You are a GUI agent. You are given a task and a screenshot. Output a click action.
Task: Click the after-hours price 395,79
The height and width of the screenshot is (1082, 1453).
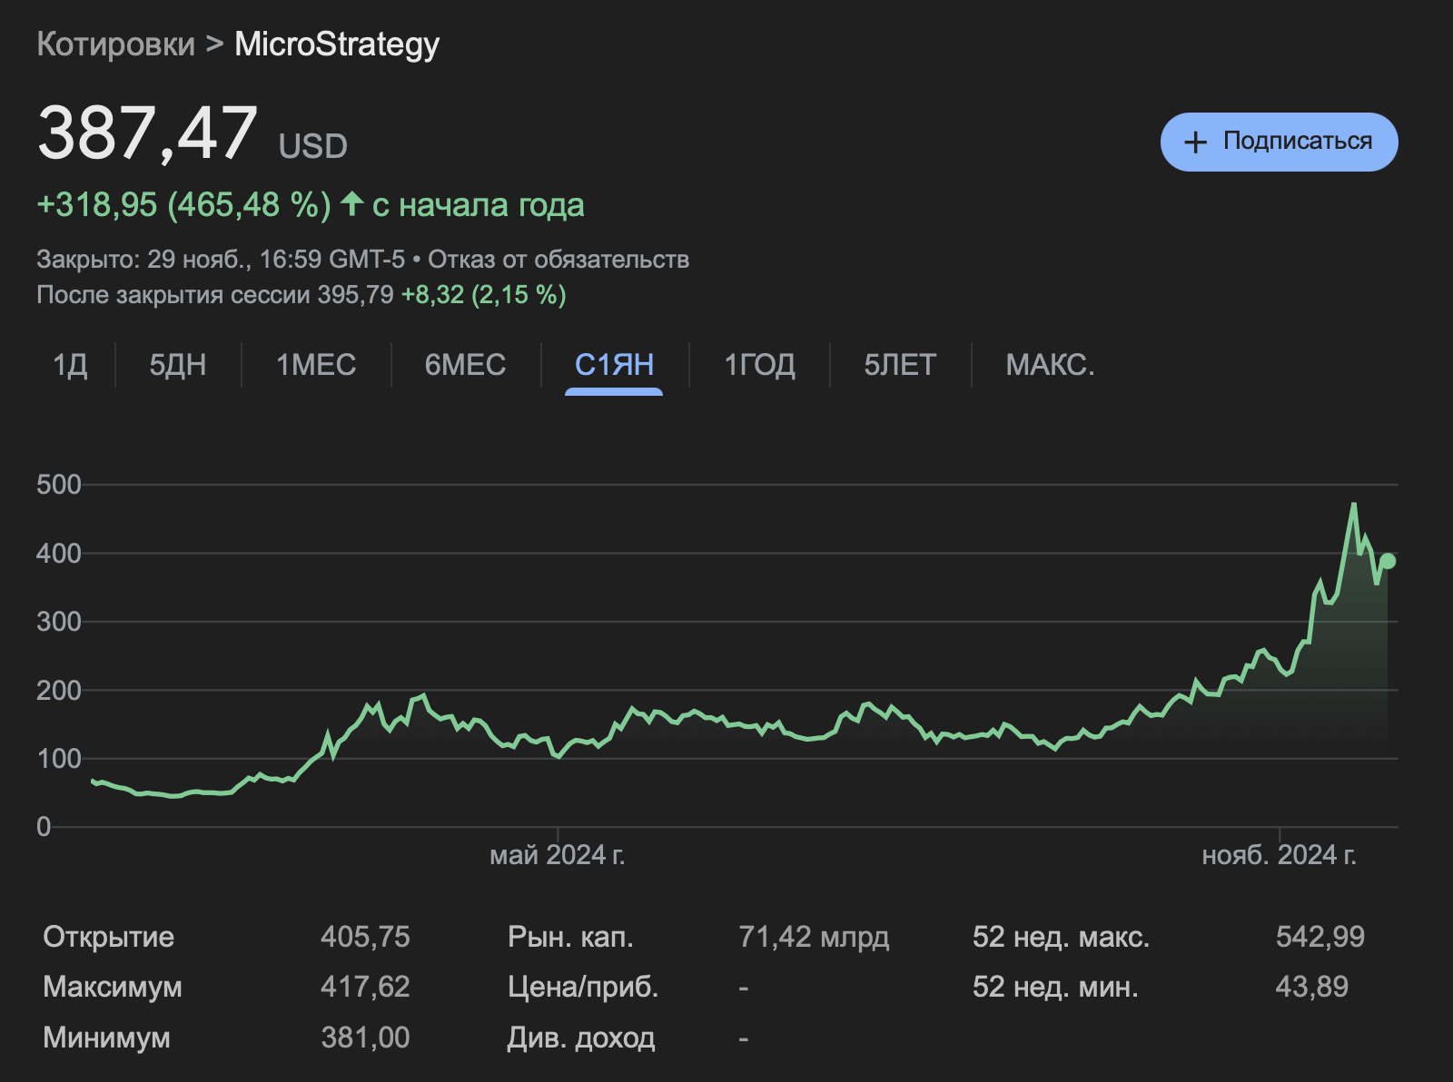[x=355, y=295]
